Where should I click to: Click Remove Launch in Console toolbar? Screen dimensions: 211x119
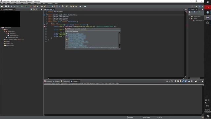(169, 81)
